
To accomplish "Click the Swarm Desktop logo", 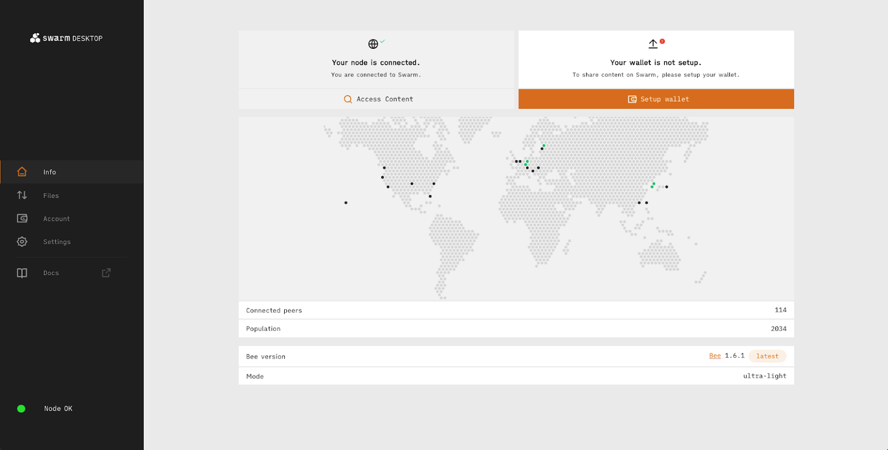I will pyautogui.click(x=66, y=38).
